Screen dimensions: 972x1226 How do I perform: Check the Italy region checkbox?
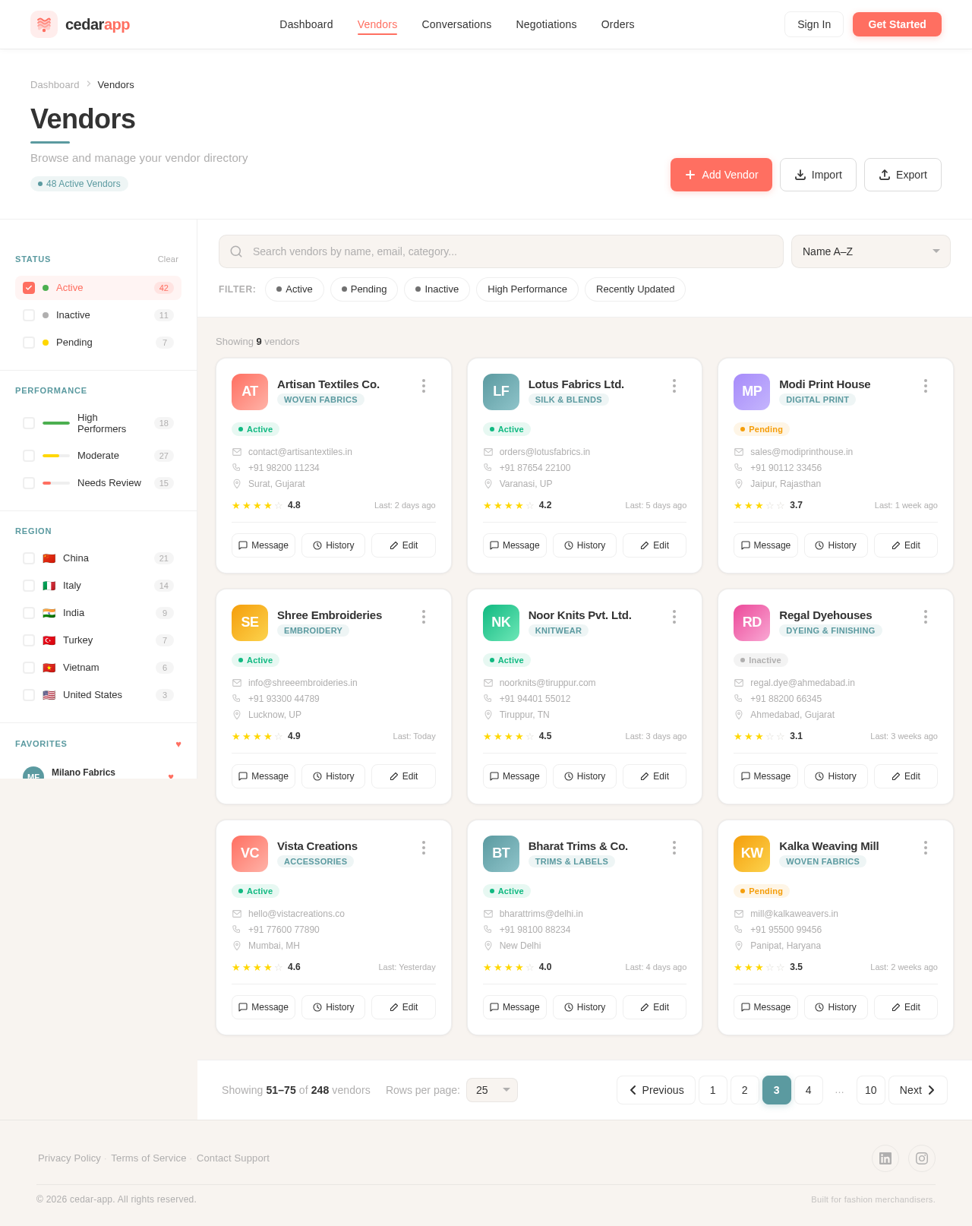(x=29, y=586)
